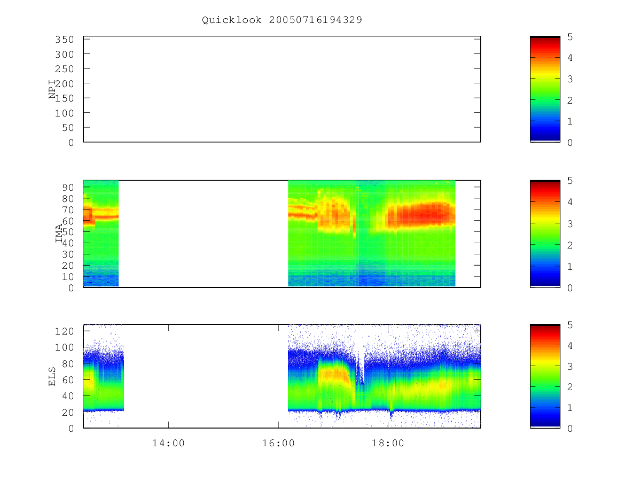
Task: Click the 18:00 time tick label
Action: point(388,443)
